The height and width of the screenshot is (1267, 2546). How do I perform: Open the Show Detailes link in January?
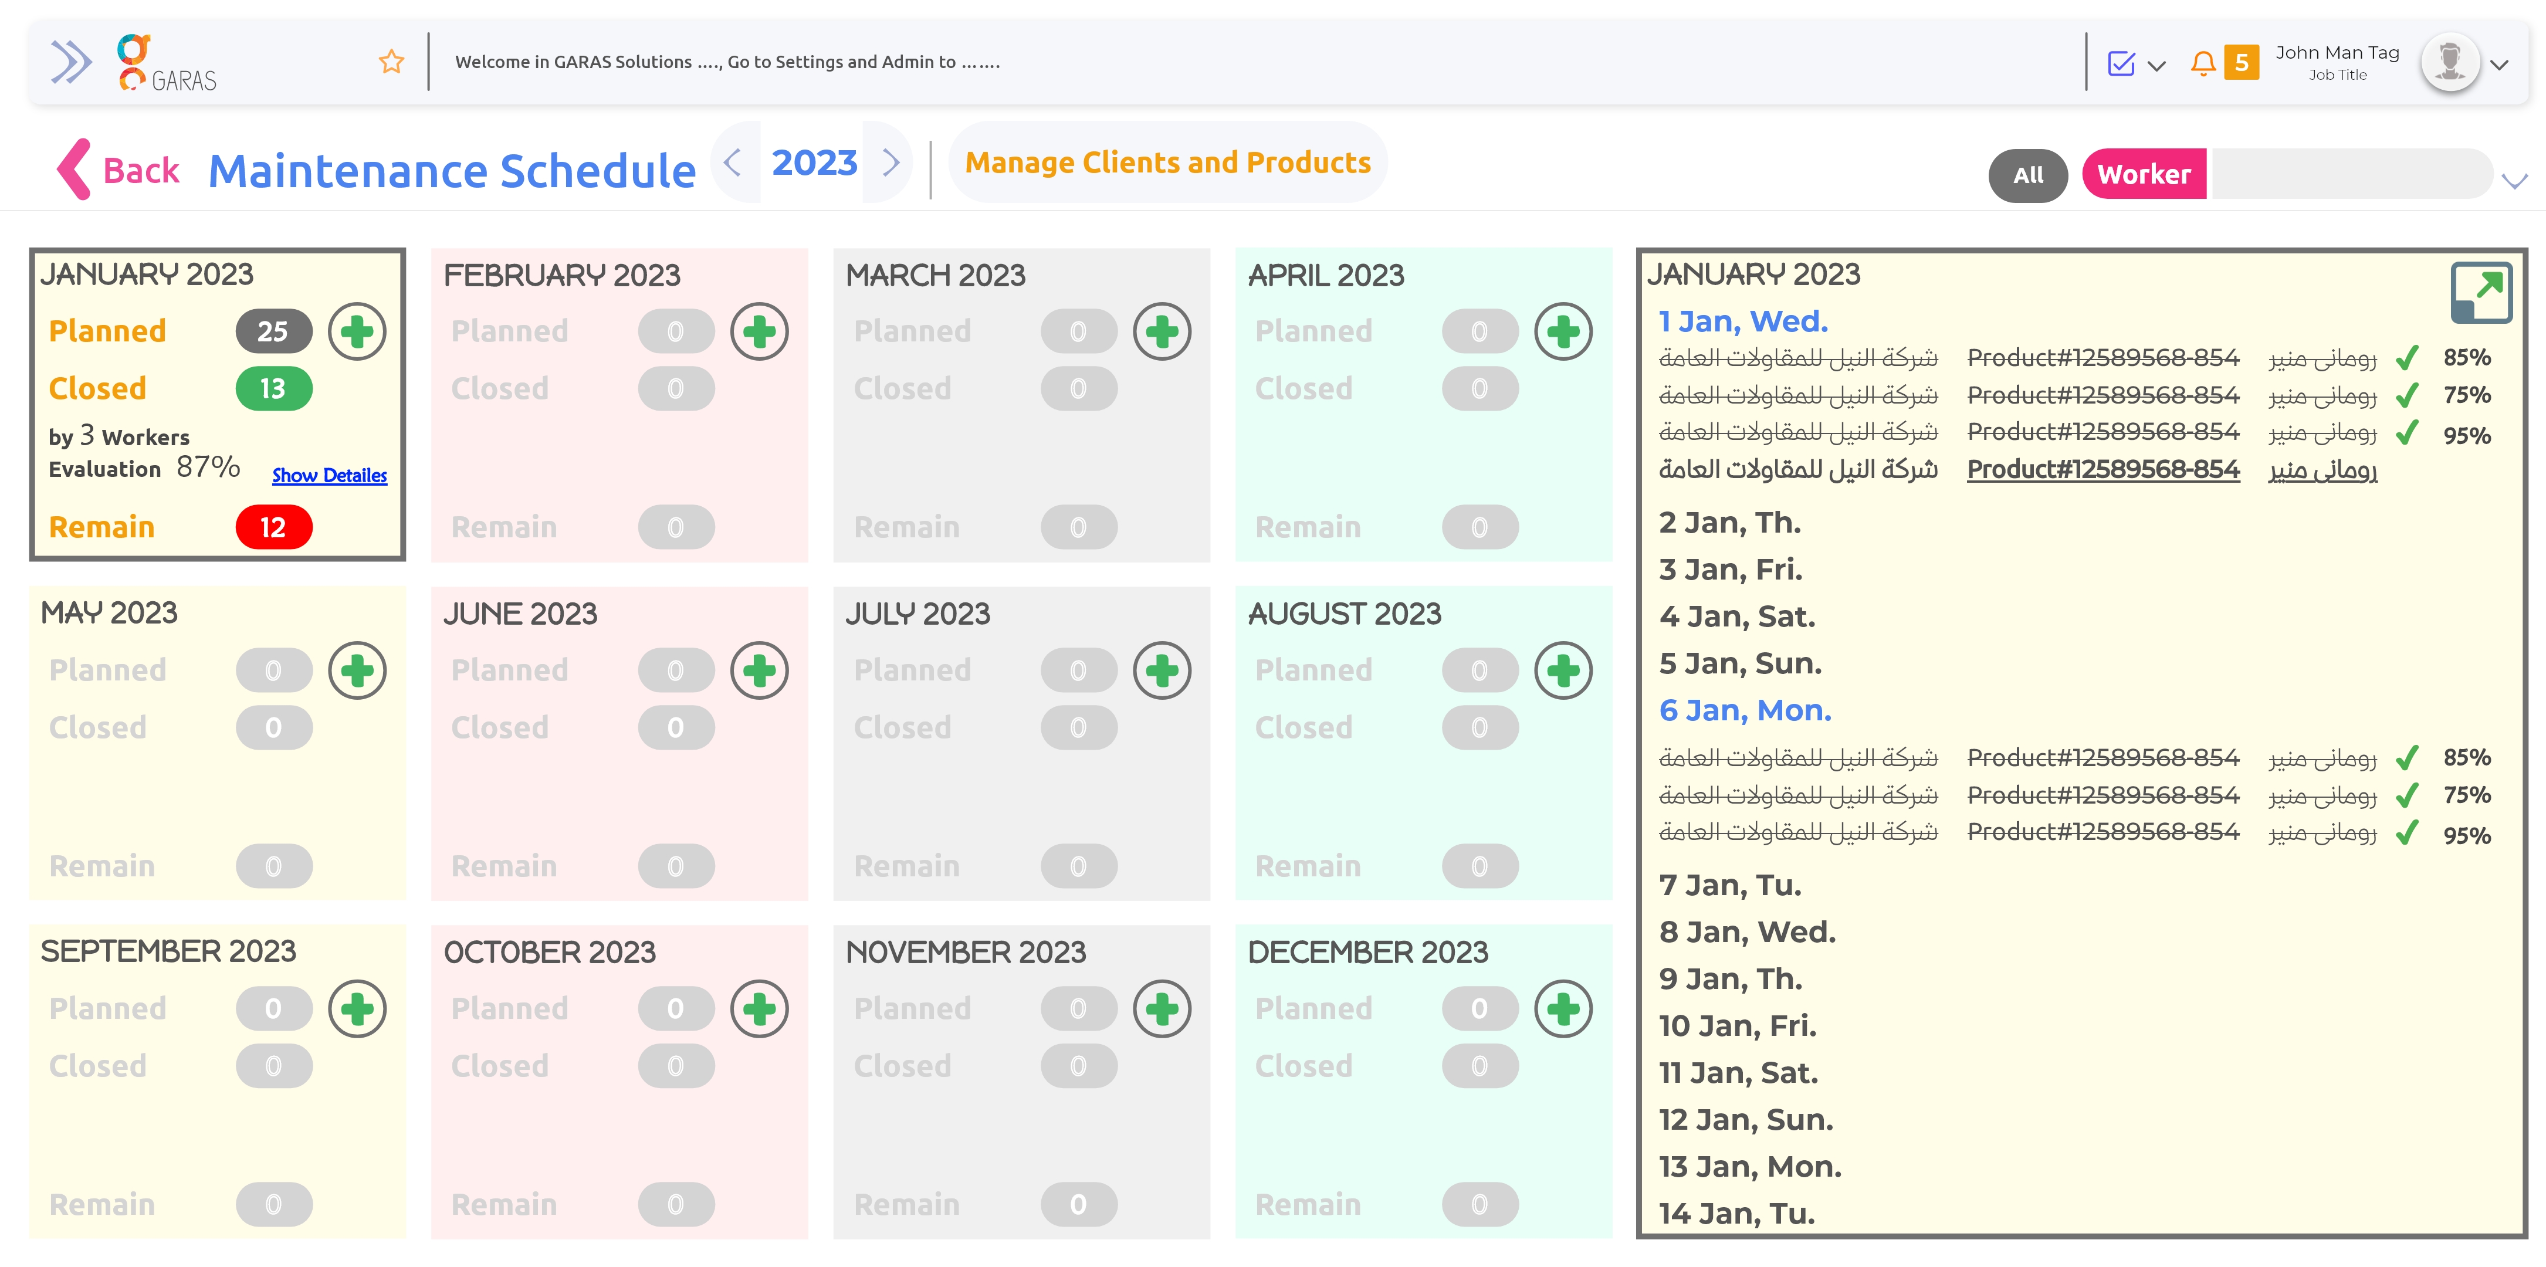coord(329,475)
